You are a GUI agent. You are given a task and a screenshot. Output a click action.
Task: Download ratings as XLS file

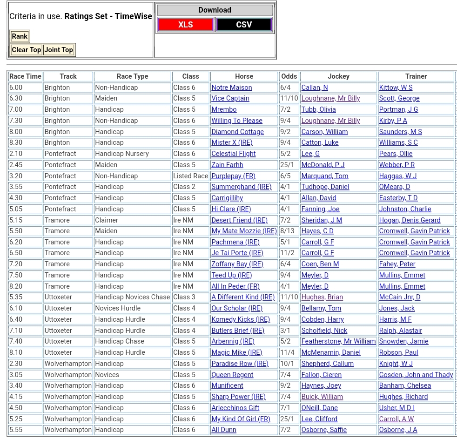pyautogui.click(x=185, y=25)
